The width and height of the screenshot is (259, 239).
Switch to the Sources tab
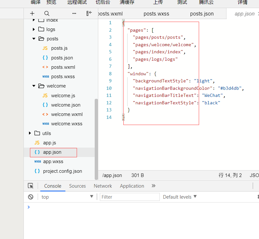click(77, 186)
